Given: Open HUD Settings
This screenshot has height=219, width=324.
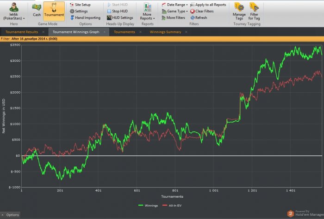Looking at the screenshot, I should [119, 18].
